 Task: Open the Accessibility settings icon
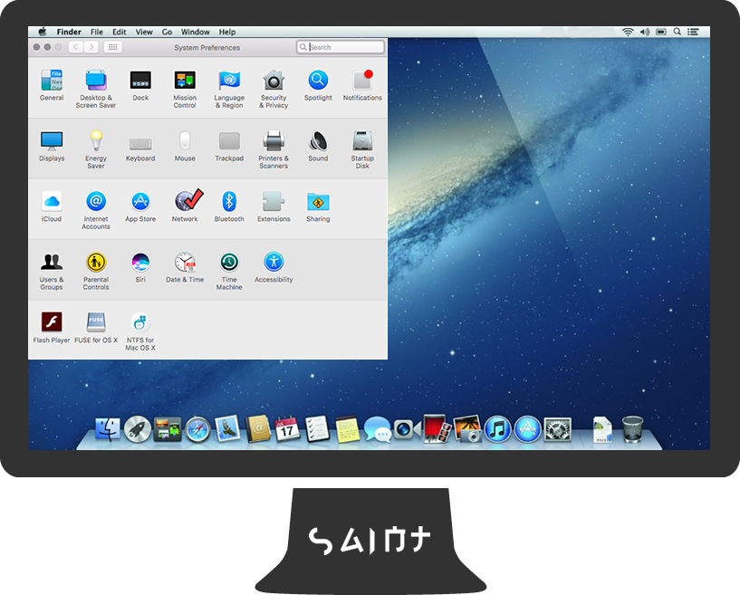tap(274, 263)
